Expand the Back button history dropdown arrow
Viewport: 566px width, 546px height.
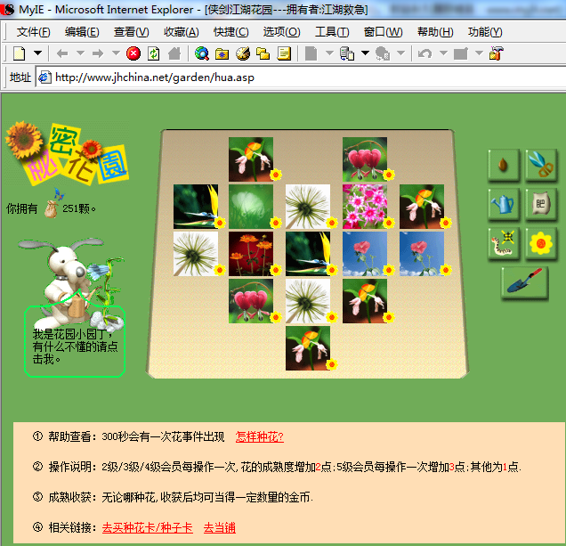(x=80, y=53)
